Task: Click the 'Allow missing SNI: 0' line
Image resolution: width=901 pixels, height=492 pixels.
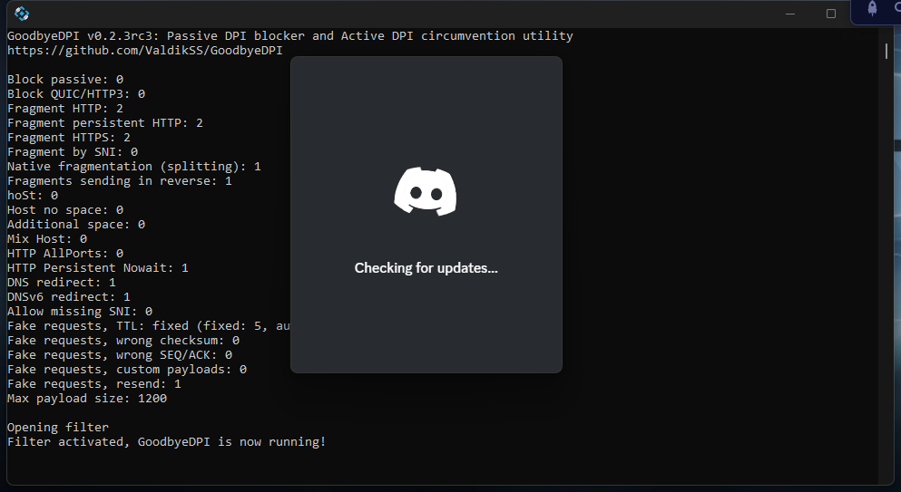Action: pos(80,311)
